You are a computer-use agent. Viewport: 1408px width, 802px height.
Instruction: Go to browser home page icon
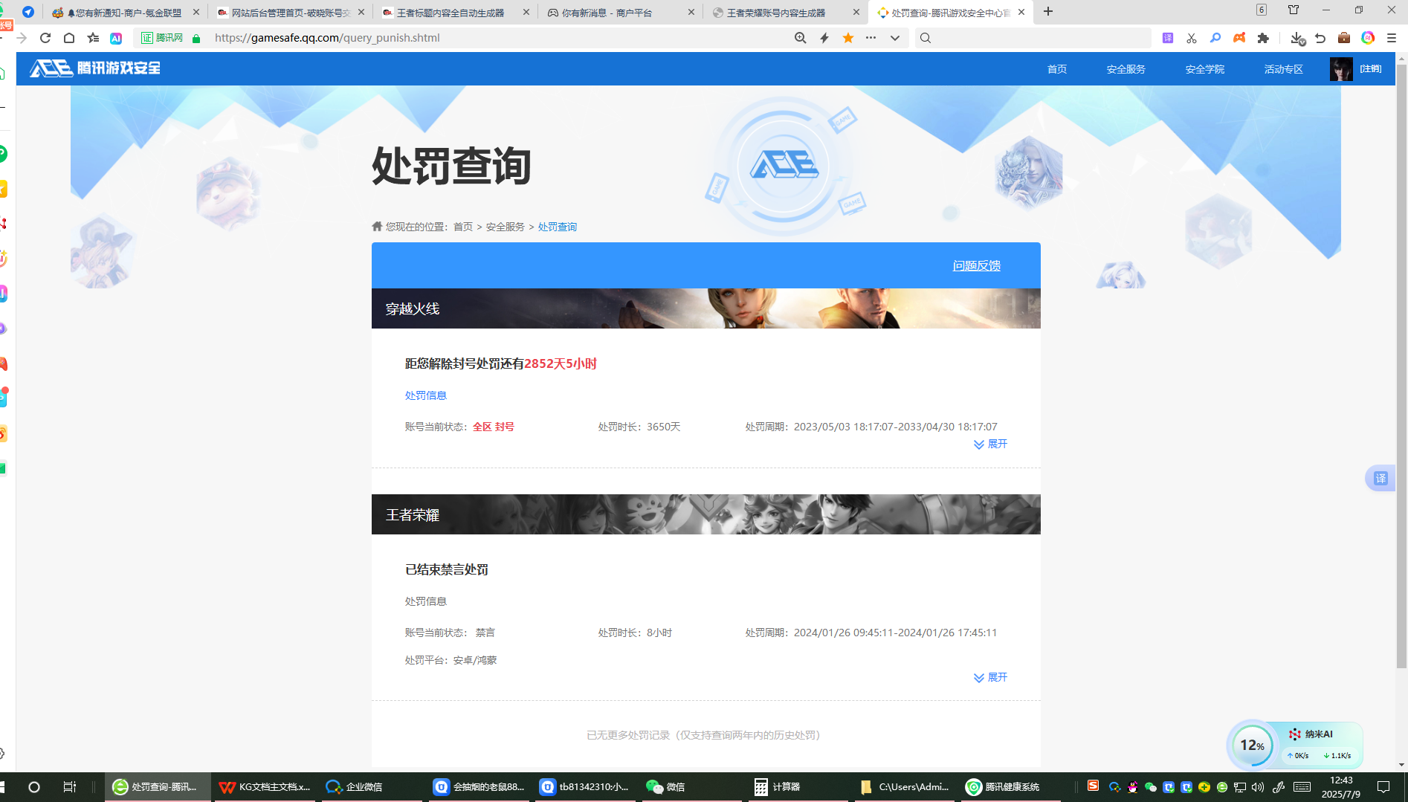69,38
